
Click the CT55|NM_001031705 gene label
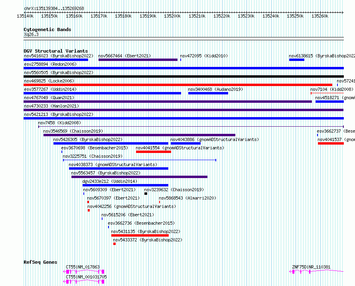pyautogui.click(x=86, y=277)
